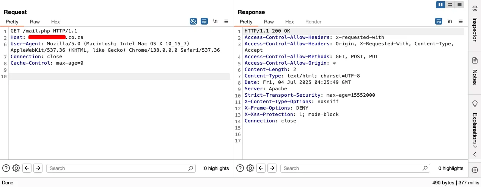Open Request search settings gear
The width and height of the screenshot is (481, 187).
(x=16, y=168)
